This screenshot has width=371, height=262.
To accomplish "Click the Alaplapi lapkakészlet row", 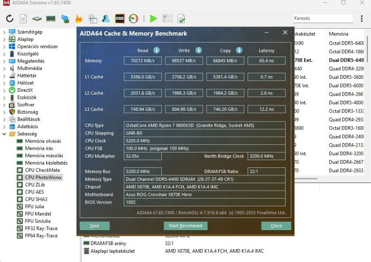I will tap(173, 251).
